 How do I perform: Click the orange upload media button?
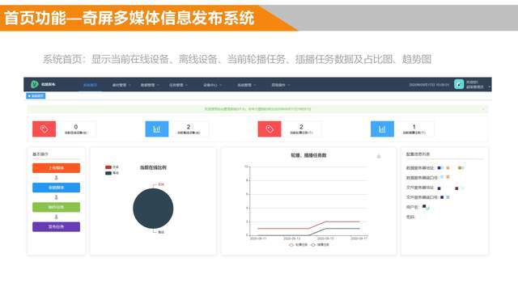(x=56, y=168)
